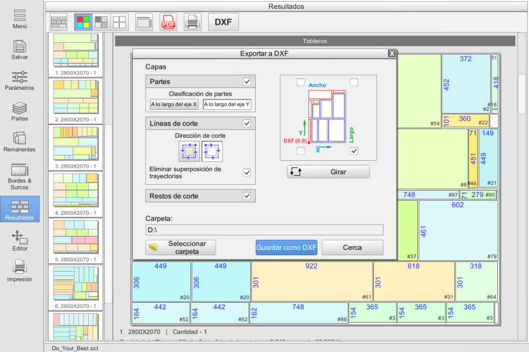Open the Partes panel
Screen dimensions: 529x352
tap(19, 111)
